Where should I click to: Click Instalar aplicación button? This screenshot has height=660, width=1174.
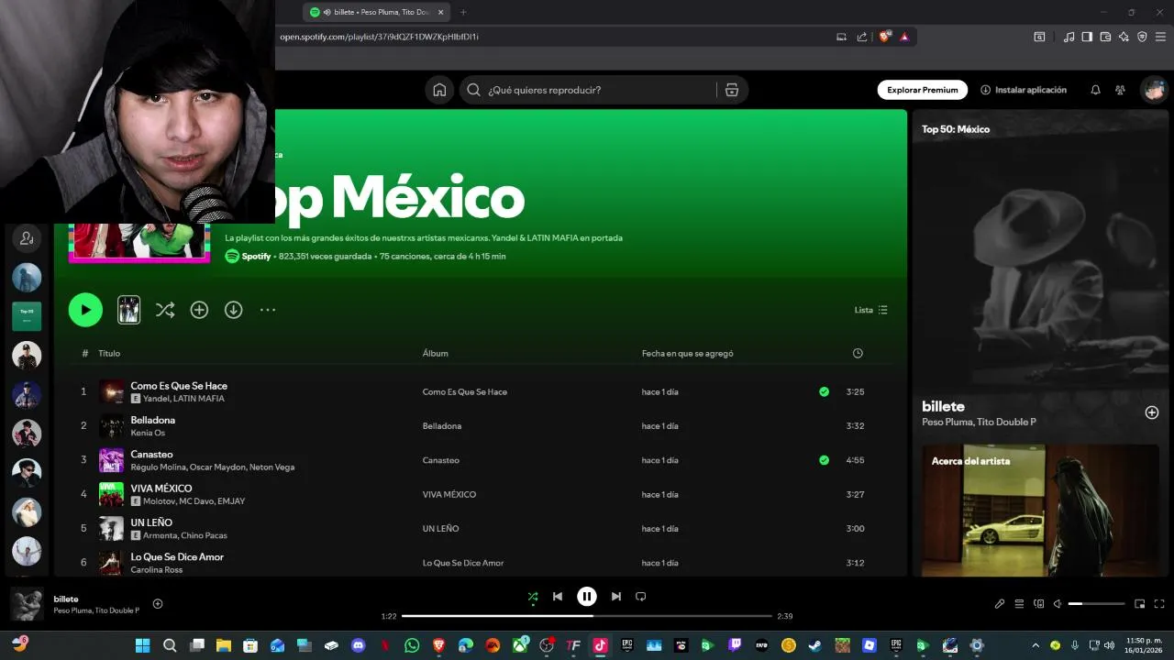coord(1024,90)
